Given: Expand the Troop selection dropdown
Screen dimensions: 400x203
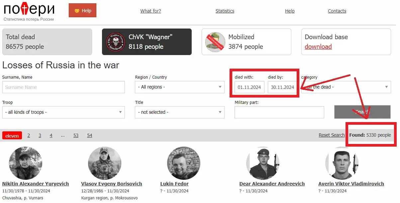Looking at the screenshot, I should (63, 112).
